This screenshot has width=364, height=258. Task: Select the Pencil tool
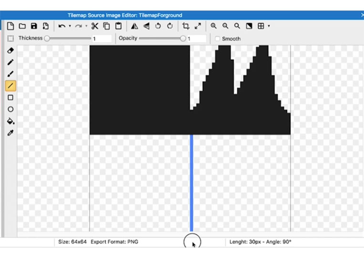10,62
